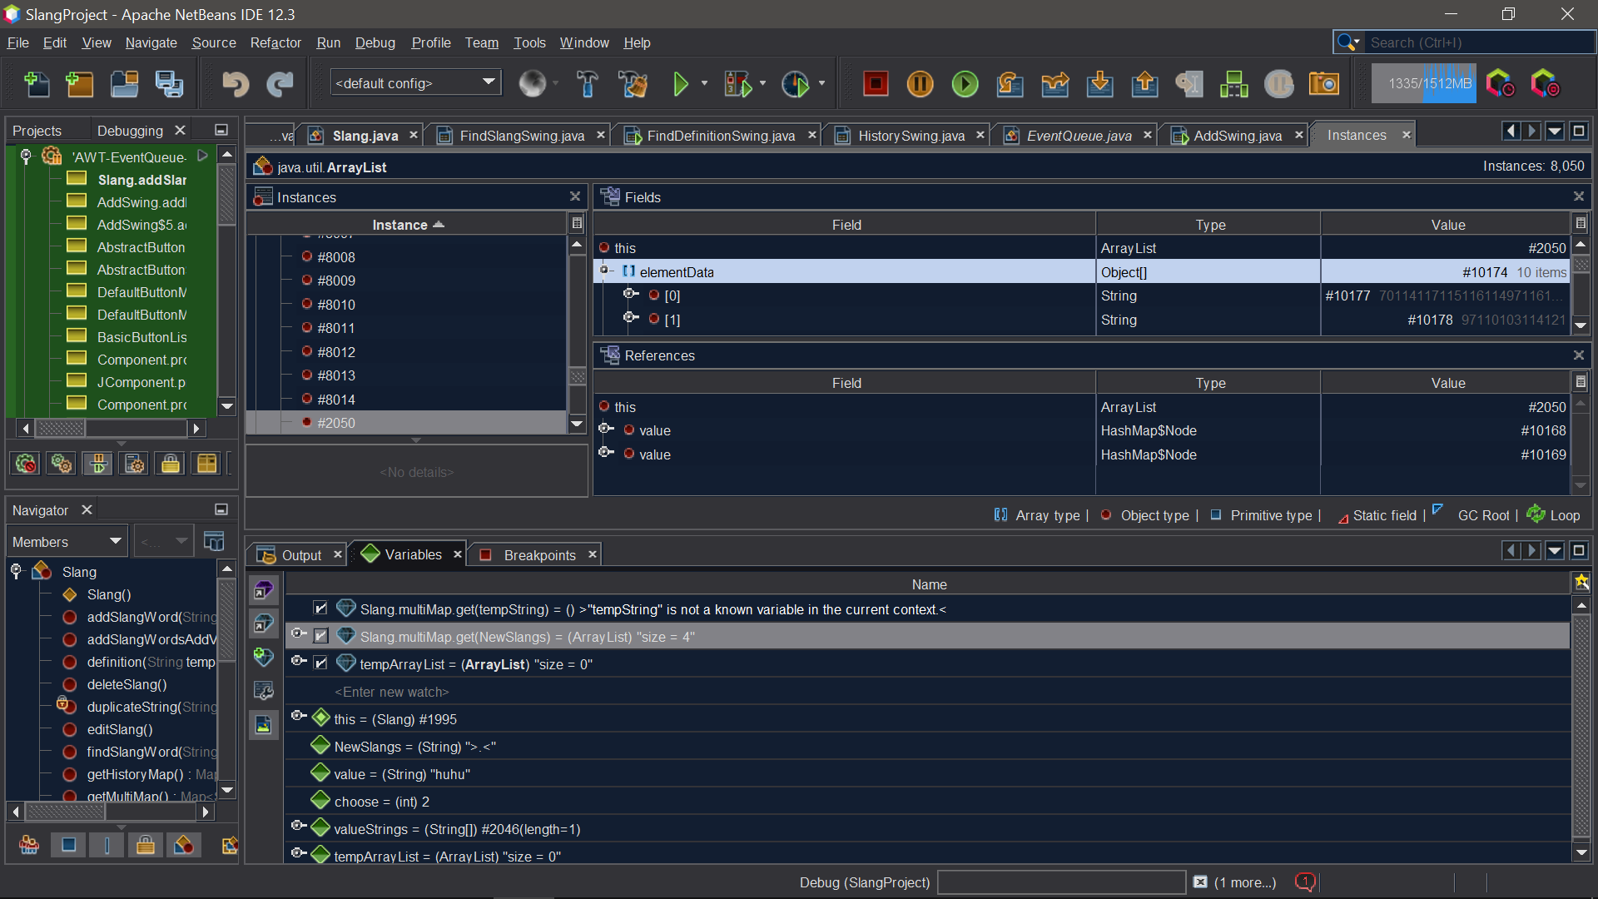Open the Refactor menu
This screenshot has height=899, width=1598.
[x=275, y=42]
